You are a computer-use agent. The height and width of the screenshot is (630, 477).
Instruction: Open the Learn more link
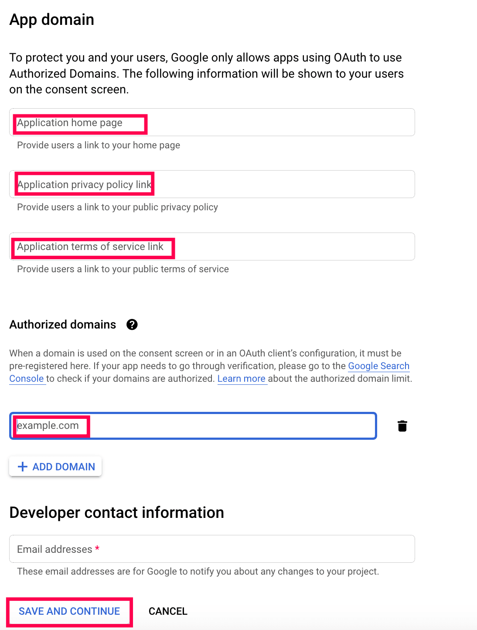(241, 379)
